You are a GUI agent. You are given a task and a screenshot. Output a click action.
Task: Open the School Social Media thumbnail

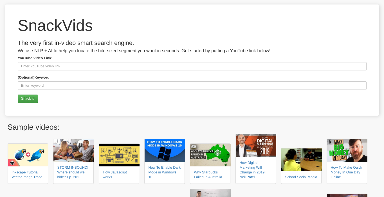(x=301, y=160)
